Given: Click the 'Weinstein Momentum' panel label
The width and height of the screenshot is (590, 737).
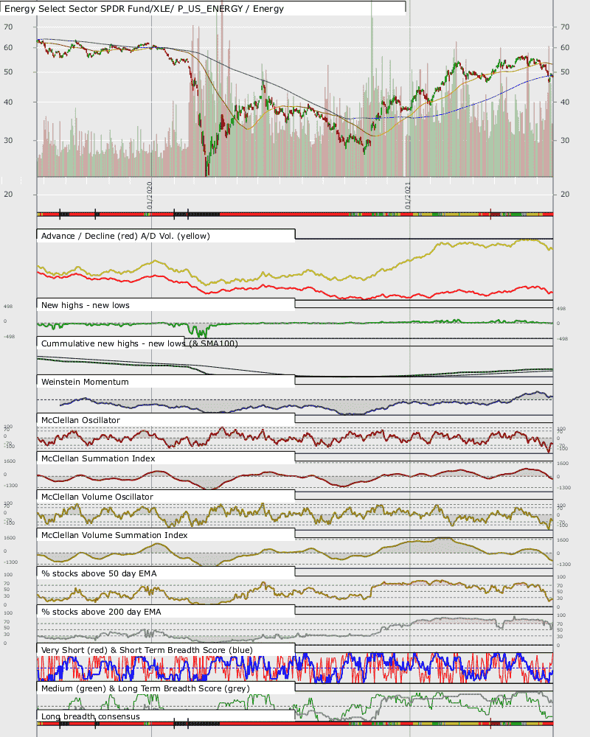Looking at the screenshot, I should click(85, 382).
